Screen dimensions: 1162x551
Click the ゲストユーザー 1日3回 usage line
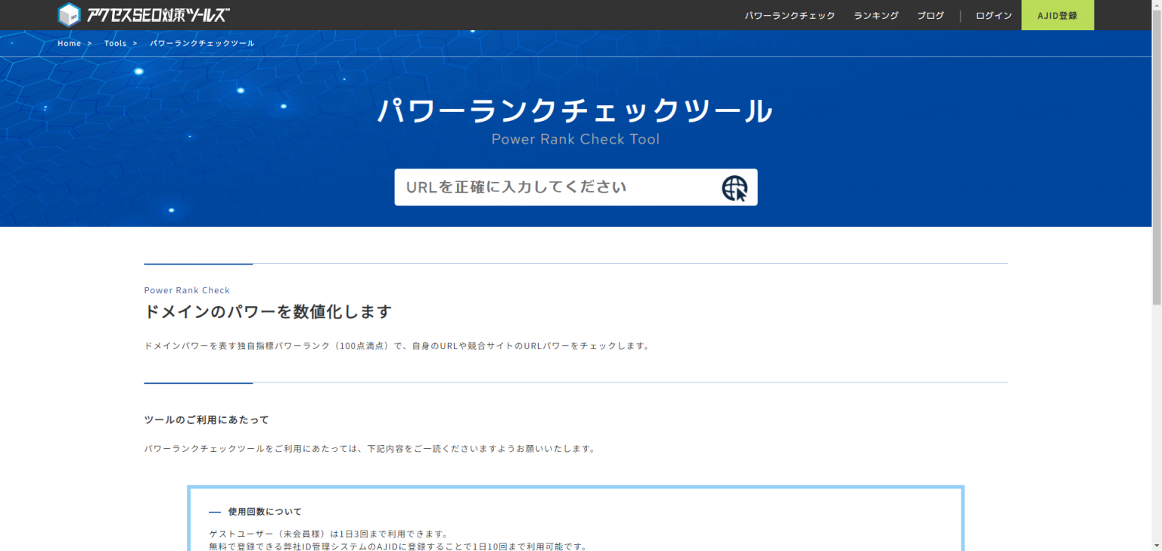tap(328, 534)
